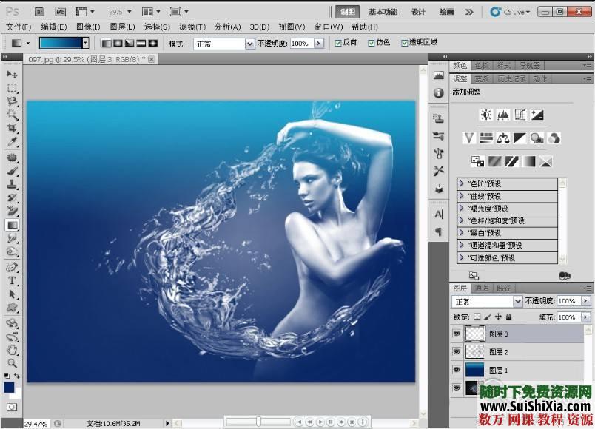
Task: Add a Color Balance adjustment (scales icon)
Action: 503,138
